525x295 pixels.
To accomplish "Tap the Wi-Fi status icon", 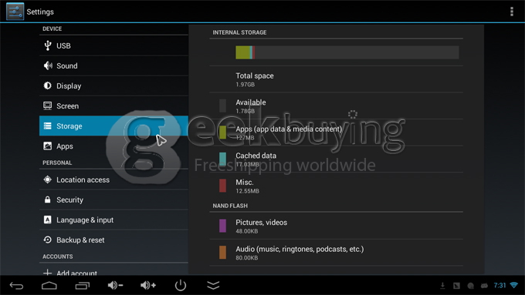I will (x=514, y=285).
